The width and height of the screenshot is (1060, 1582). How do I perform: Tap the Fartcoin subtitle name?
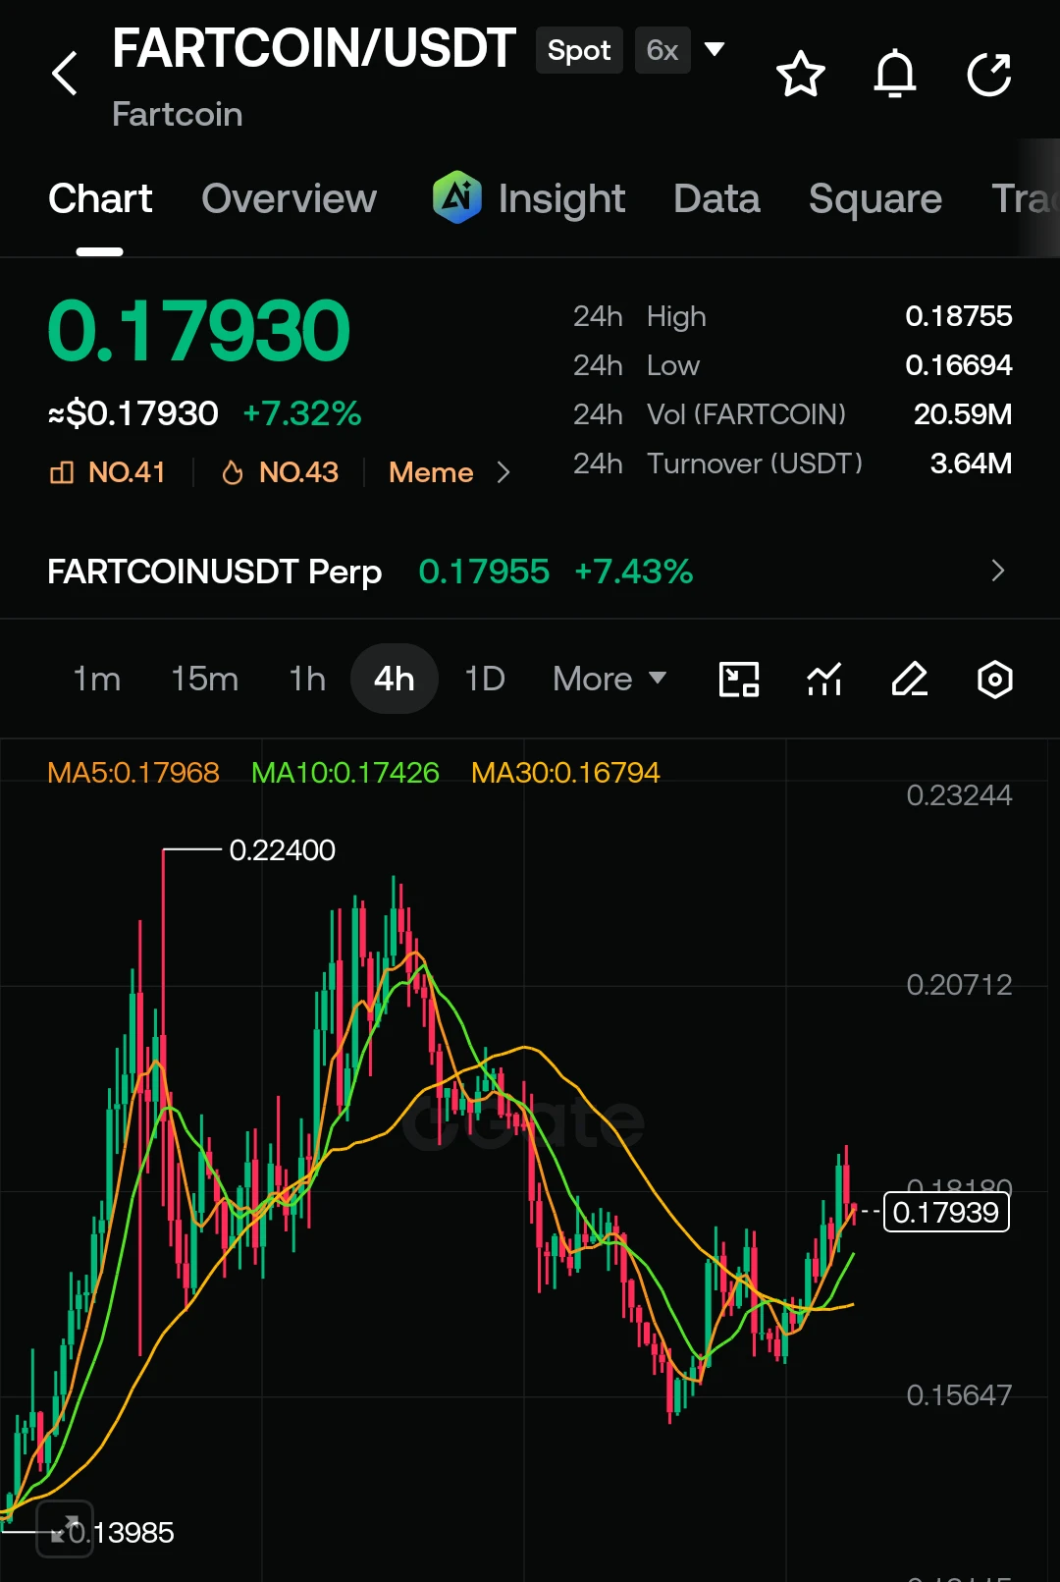(178, 114)
